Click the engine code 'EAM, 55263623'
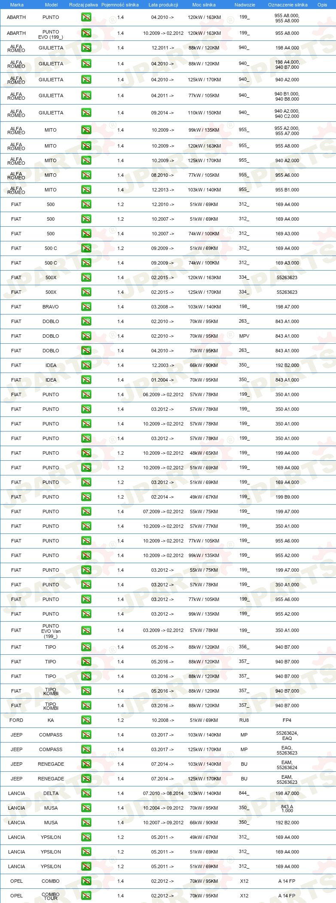 click(287, 779)
